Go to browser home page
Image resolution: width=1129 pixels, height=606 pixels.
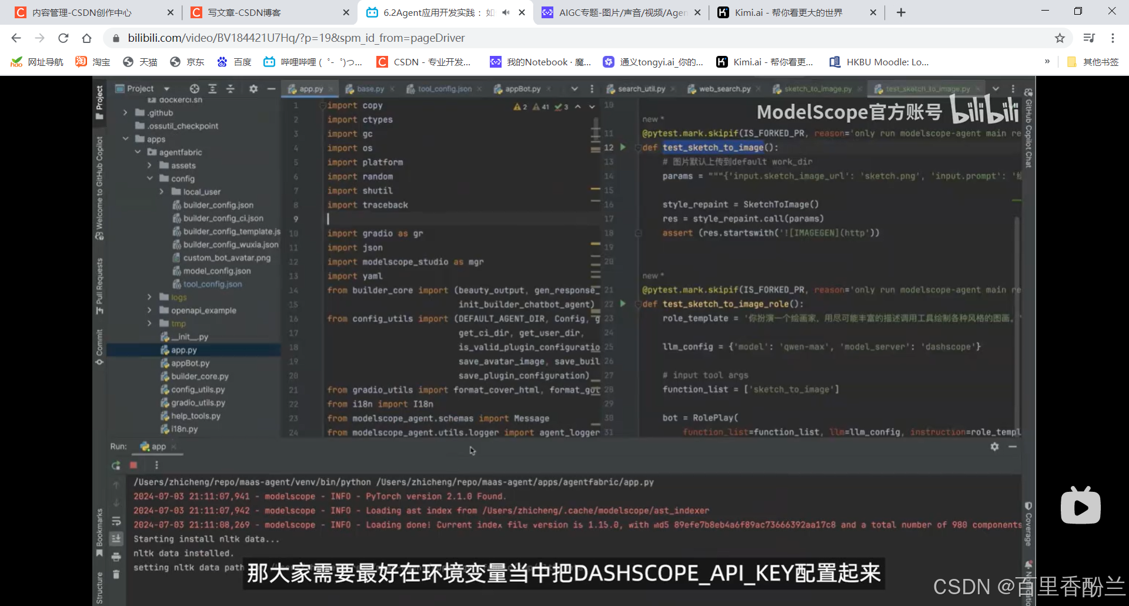coord(86,38)
